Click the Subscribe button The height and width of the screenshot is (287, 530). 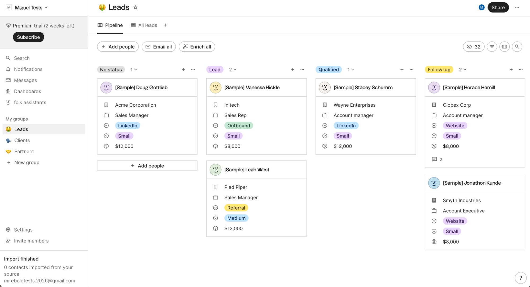pyautogui.click(x=28, y=37)
